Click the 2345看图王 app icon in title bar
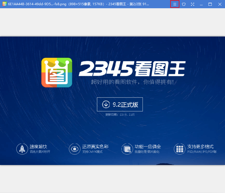Viewport: 225px width, 193px height. pos(4,4)
